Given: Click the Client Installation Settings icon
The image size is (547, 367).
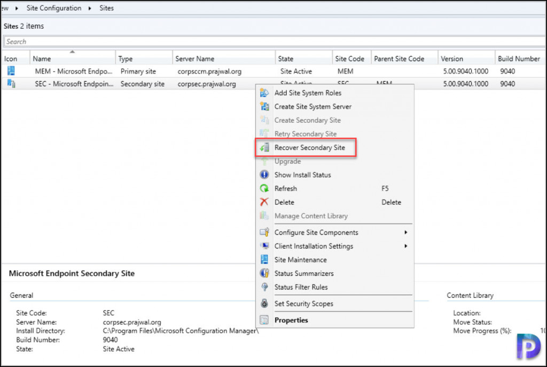Looking at the screenshot, I should coord(264,246).
